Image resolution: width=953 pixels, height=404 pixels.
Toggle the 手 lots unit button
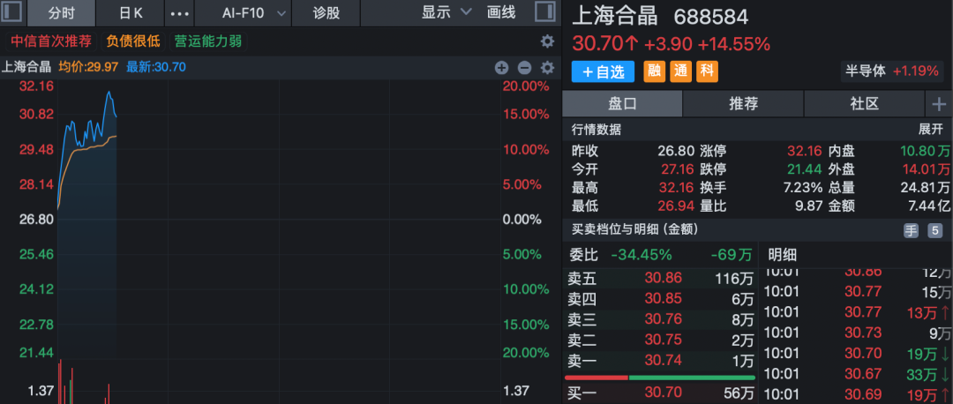pos(911,230)
